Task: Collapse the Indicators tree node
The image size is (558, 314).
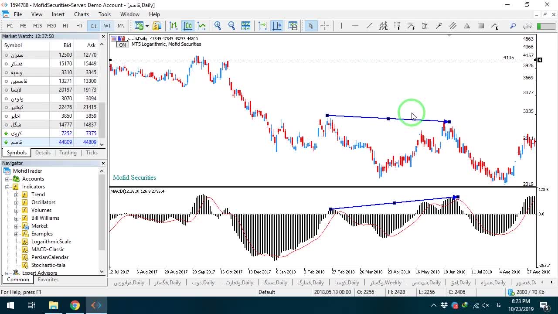Action: 7,187
